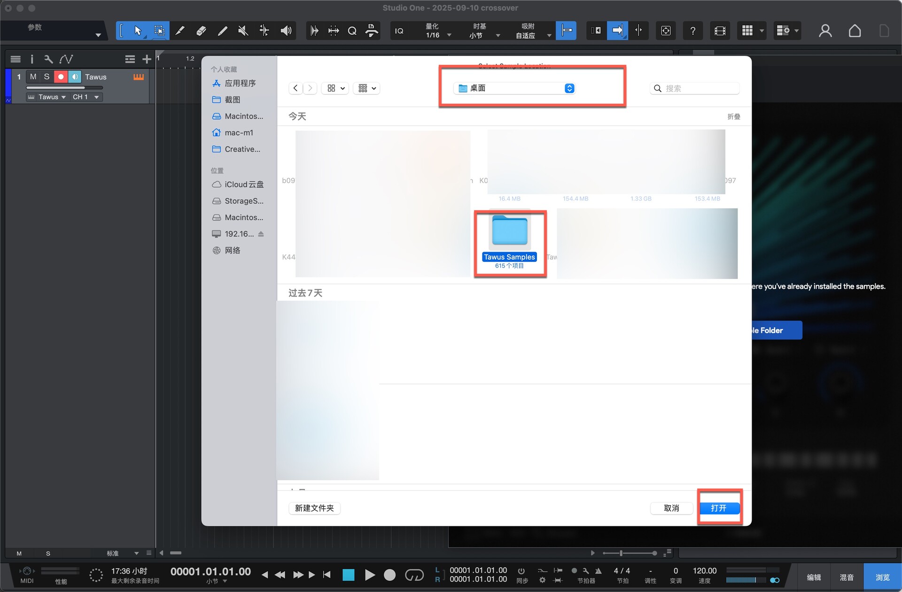Viewport: 902px width, 592px height.
Task: Go back with the dialog's left chevron
Action: tap(295, 88)
